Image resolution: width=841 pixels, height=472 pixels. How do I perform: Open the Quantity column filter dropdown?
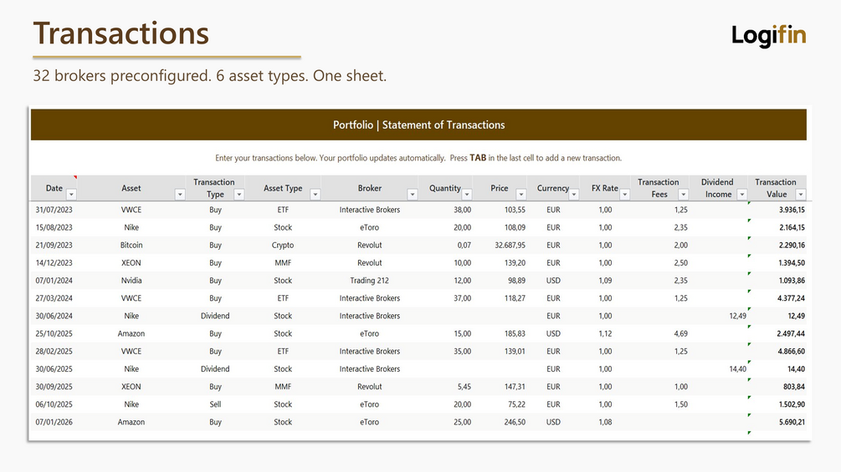pyautogui.click(x=467, y=195)
